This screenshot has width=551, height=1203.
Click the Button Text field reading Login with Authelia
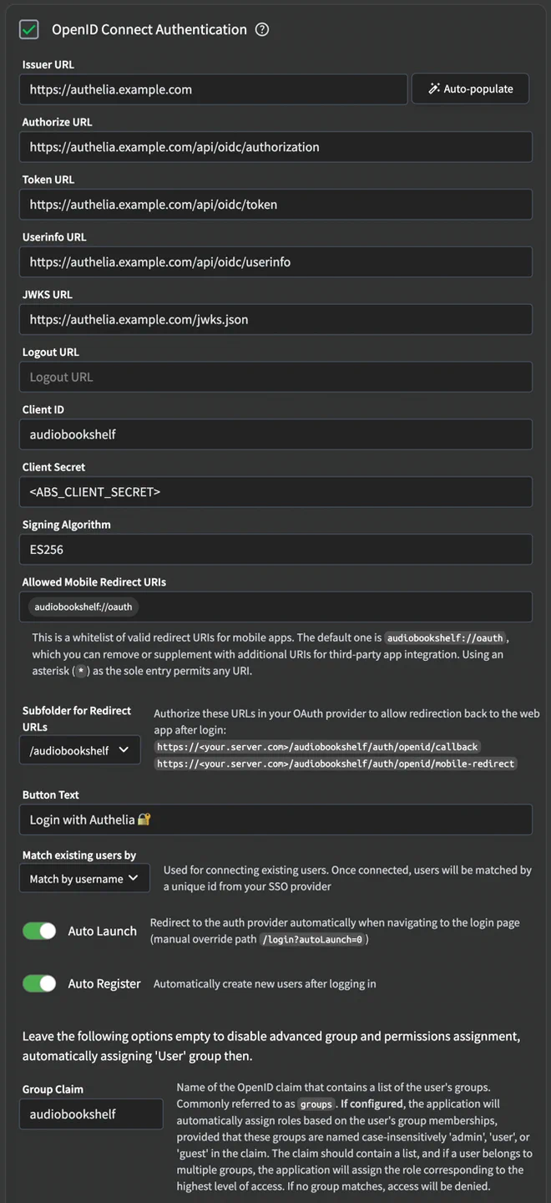[x=275, y=820]
